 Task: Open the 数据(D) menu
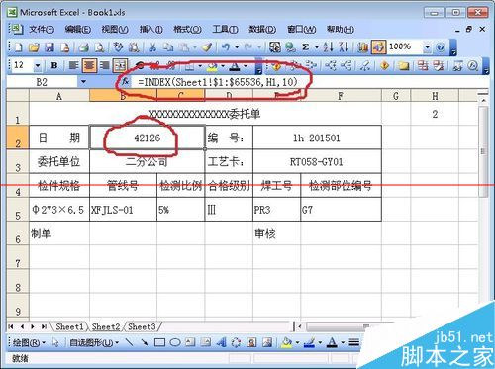[x=262, y=30]
